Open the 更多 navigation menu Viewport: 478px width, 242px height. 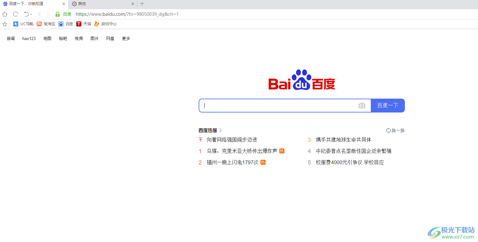[126, 38]
